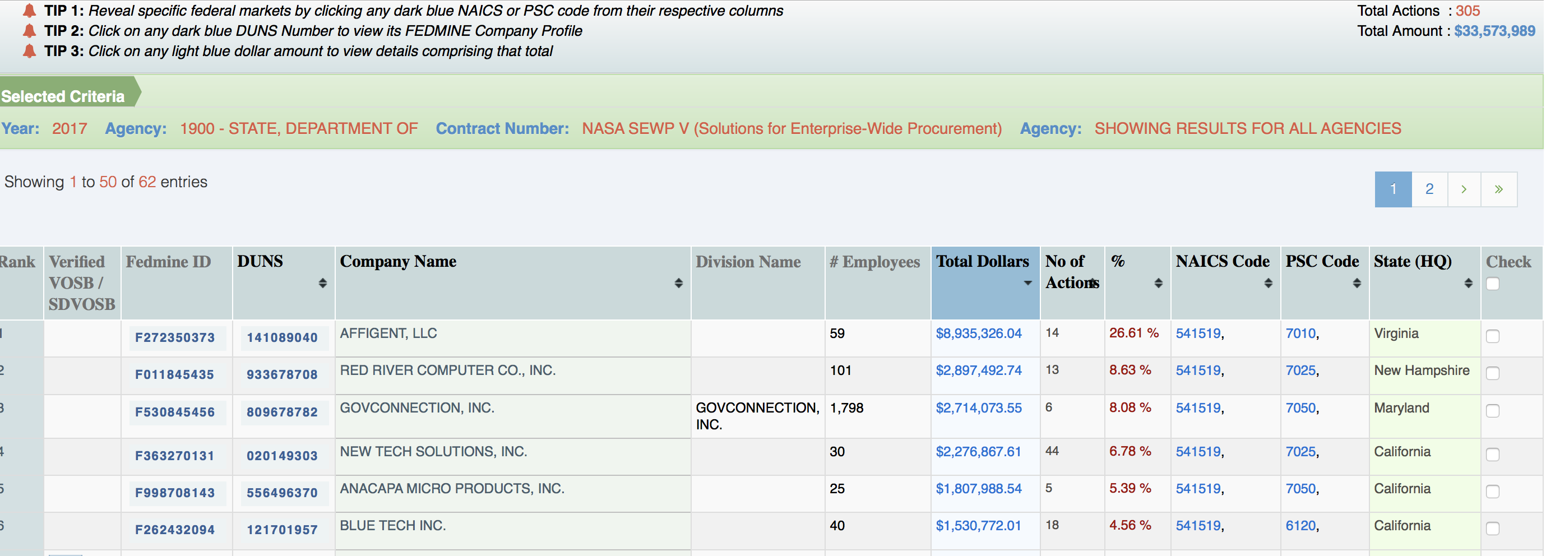Sort by No of Actions column
The height and width of the screenshot is (556, 1546).
pos(1093,283)
